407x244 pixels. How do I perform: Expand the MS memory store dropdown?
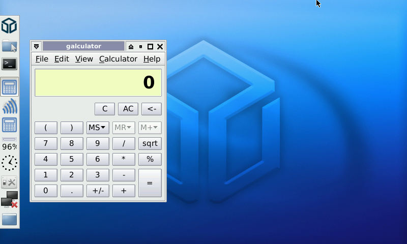(98, 128)
